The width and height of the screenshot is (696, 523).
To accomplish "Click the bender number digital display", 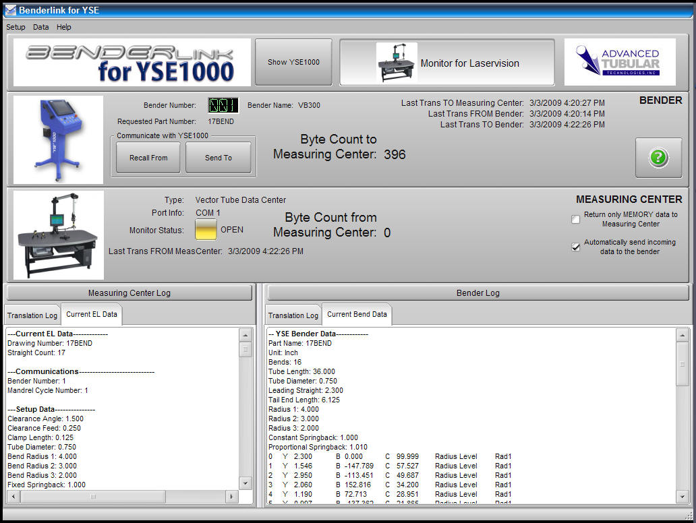I will click(x=223, y=106).
